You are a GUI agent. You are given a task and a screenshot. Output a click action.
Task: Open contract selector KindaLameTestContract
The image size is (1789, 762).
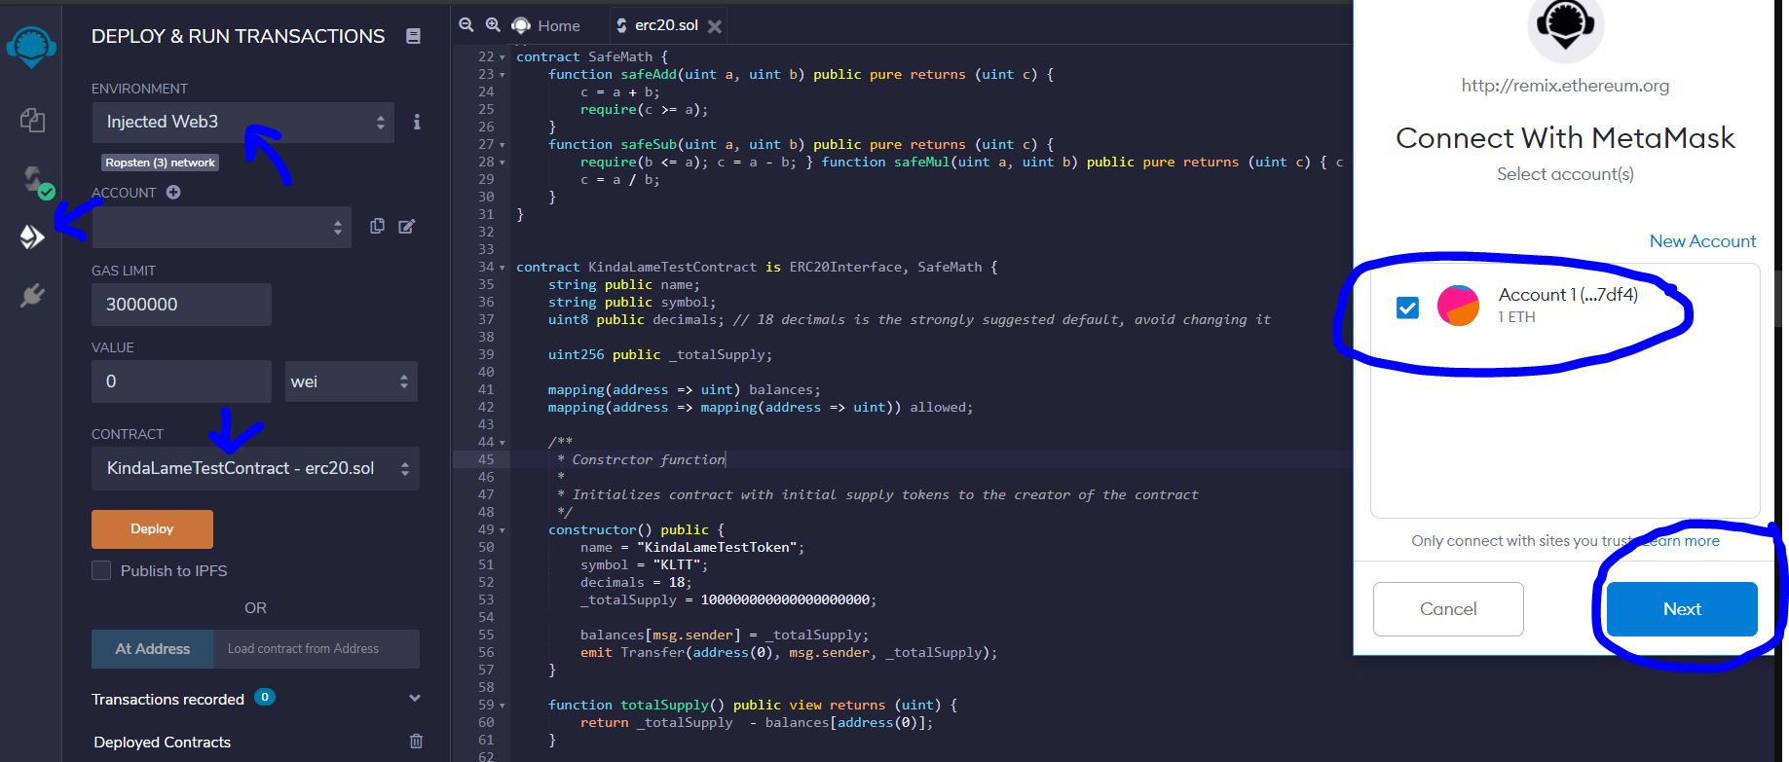coord(255,468)
